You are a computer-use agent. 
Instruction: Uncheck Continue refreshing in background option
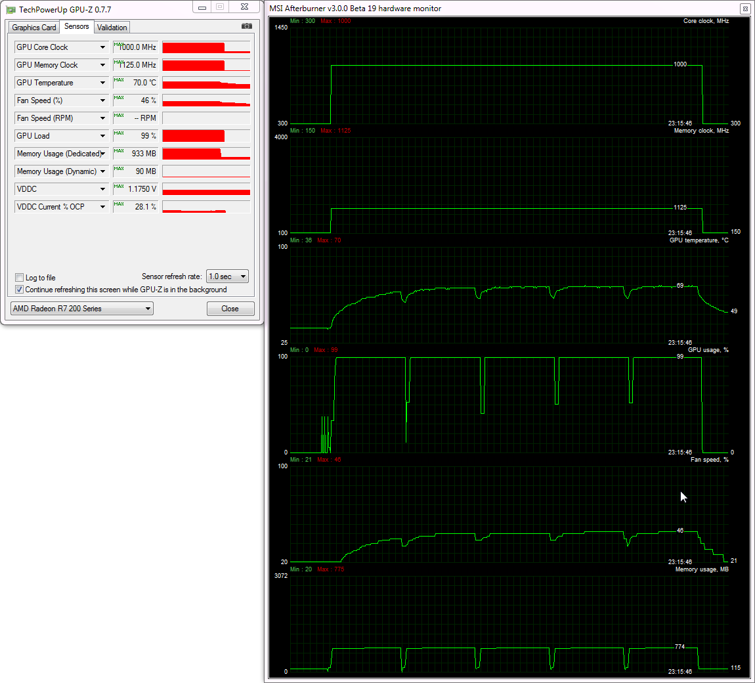coord(19,290)
